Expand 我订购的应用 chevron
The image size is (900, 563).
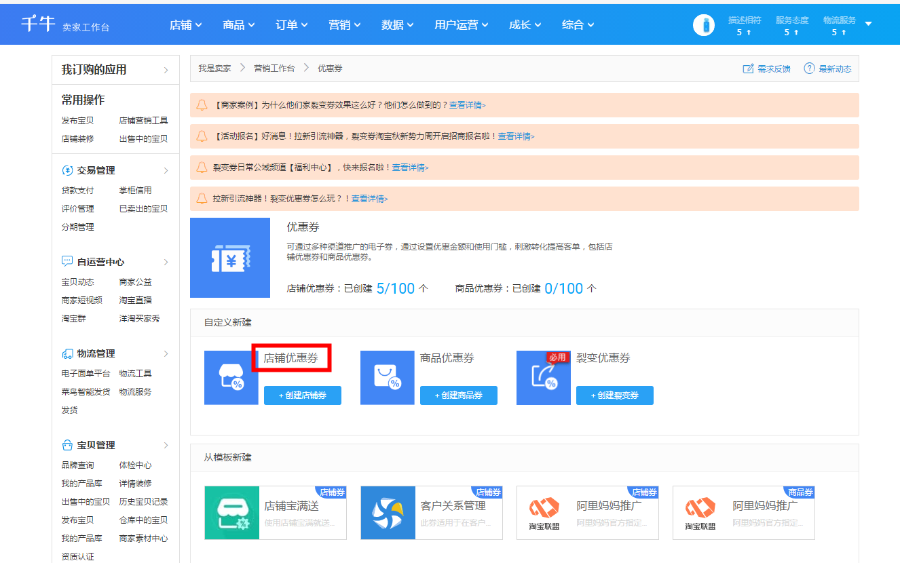pyautogui.click(x=166, y=70)
